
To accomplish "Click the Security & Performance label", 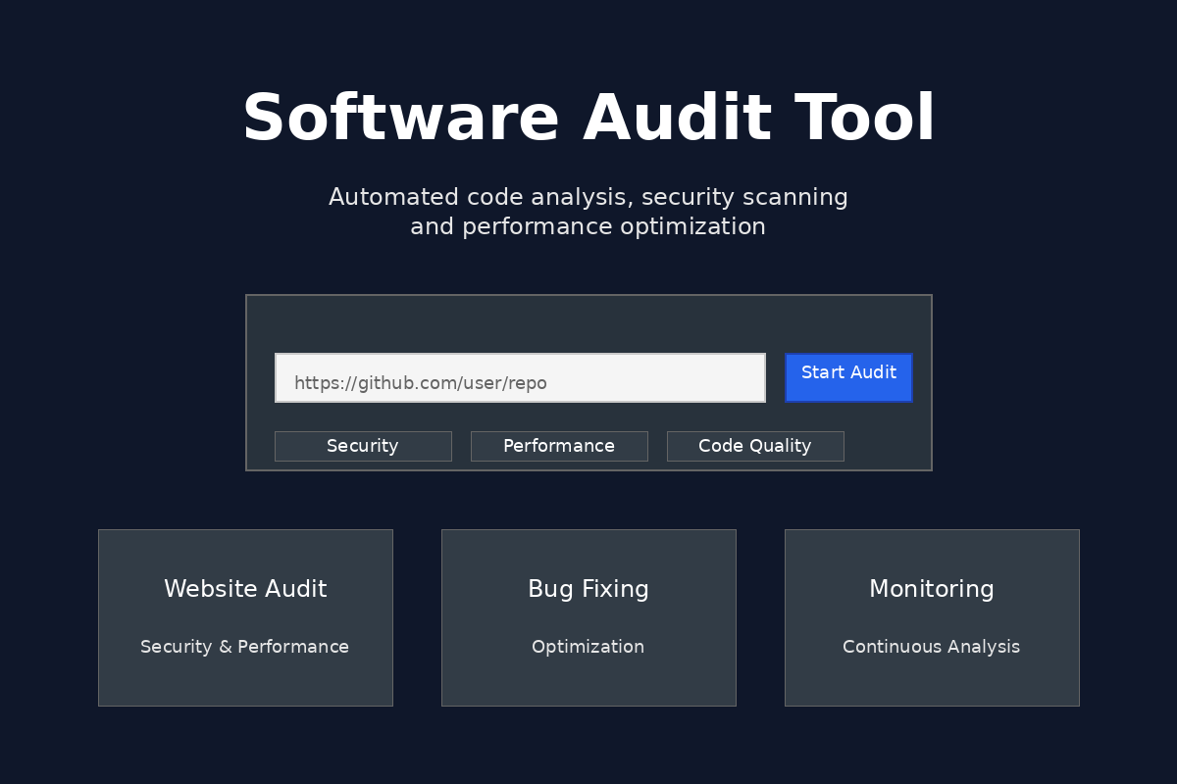I will point(245,647).
